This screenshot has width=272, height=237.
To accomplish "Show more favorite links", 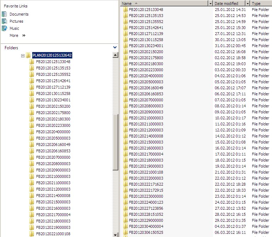I will (x=17, y=35).
